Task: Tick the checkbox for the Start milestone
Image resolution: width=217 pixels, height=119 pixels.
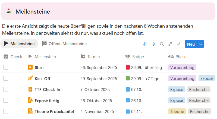Action: [x=6, y=67]
